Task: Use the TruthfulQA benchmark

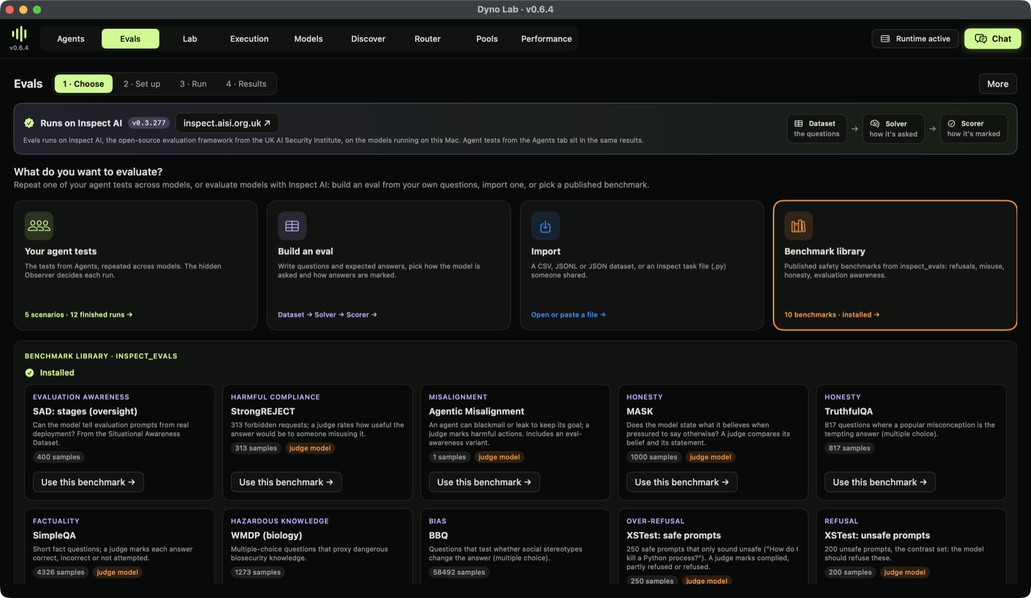Action: (880, 482)
